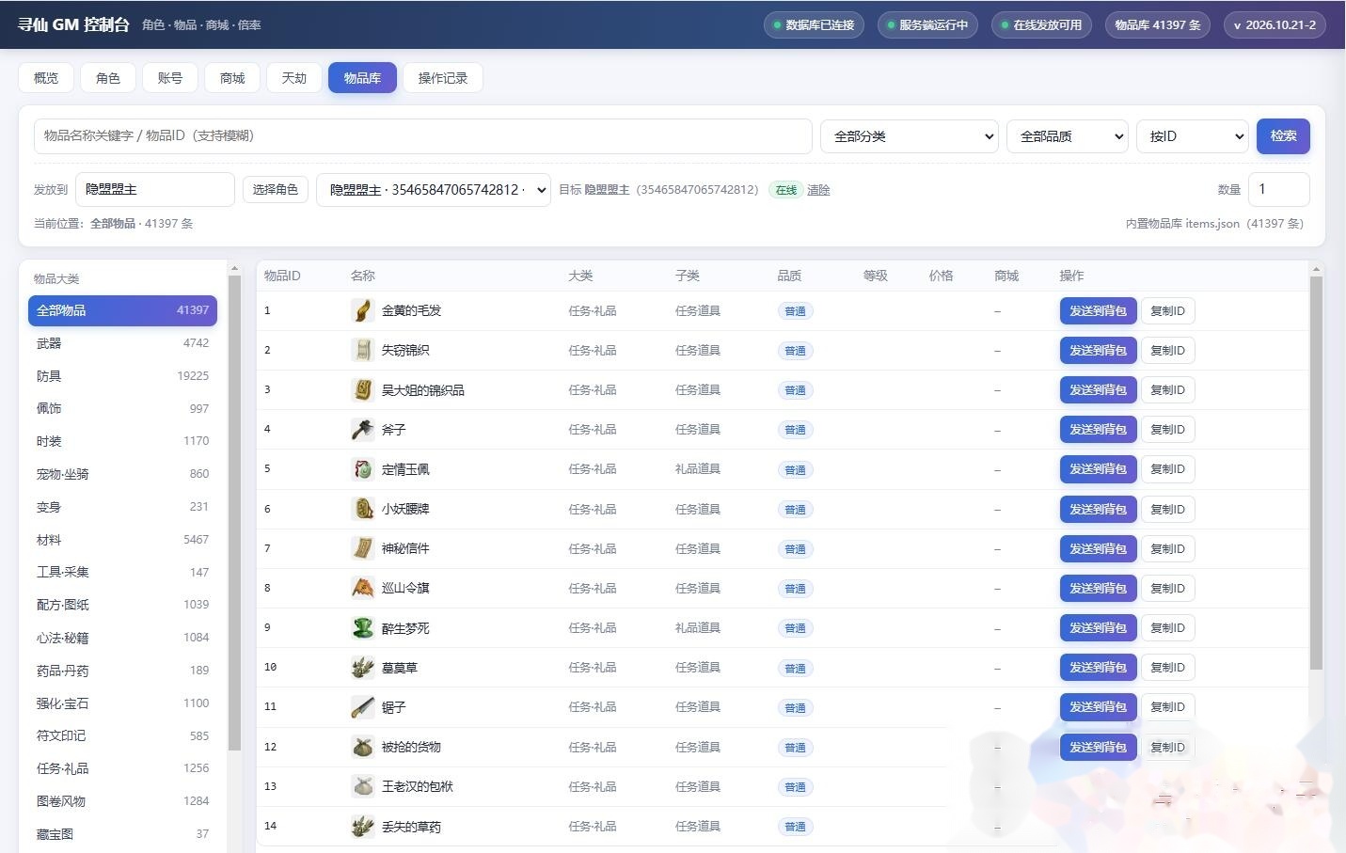Click the 定情玉佩 jade pendant icon
The height and width of the screenshot is (853, 1346).
pyautogui.click(x=362, y=468)
